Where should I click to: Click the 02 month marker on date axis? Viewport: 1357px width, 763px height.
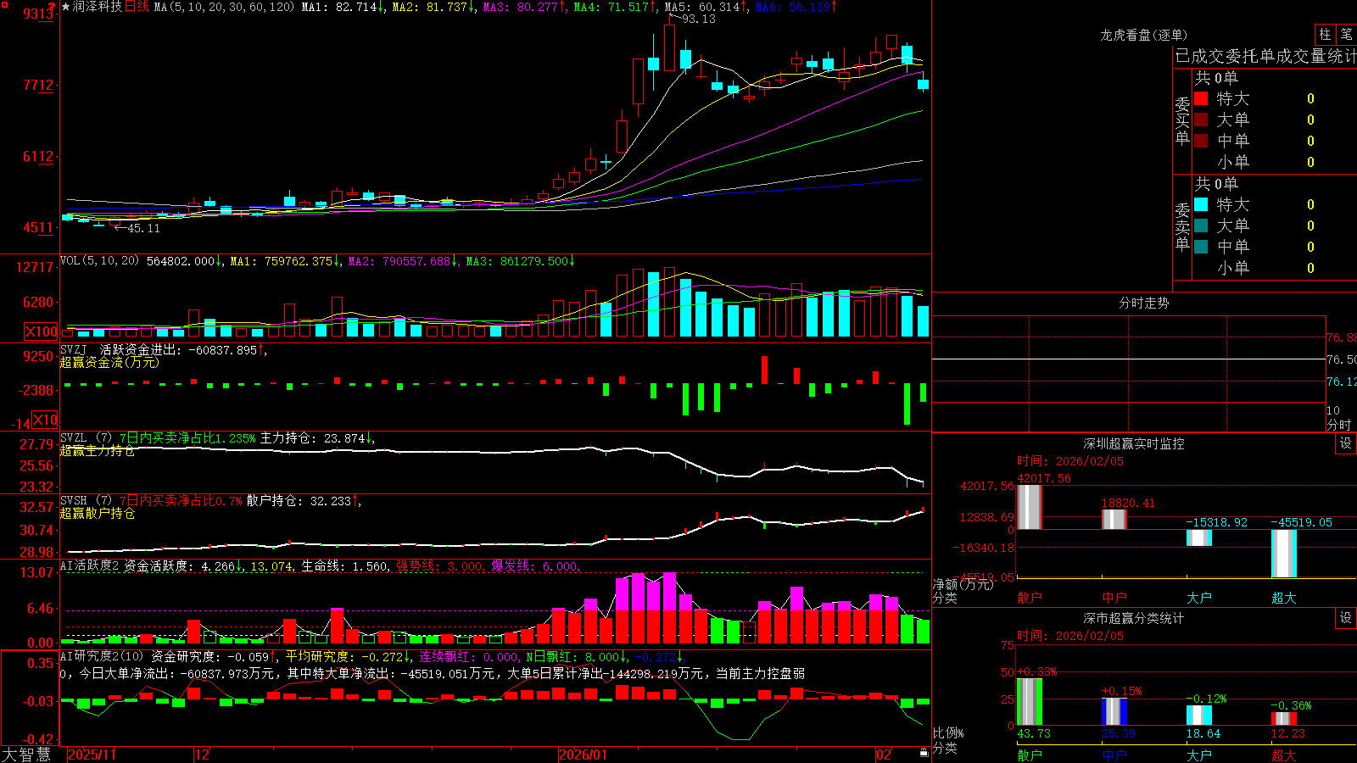pos(884,755)
